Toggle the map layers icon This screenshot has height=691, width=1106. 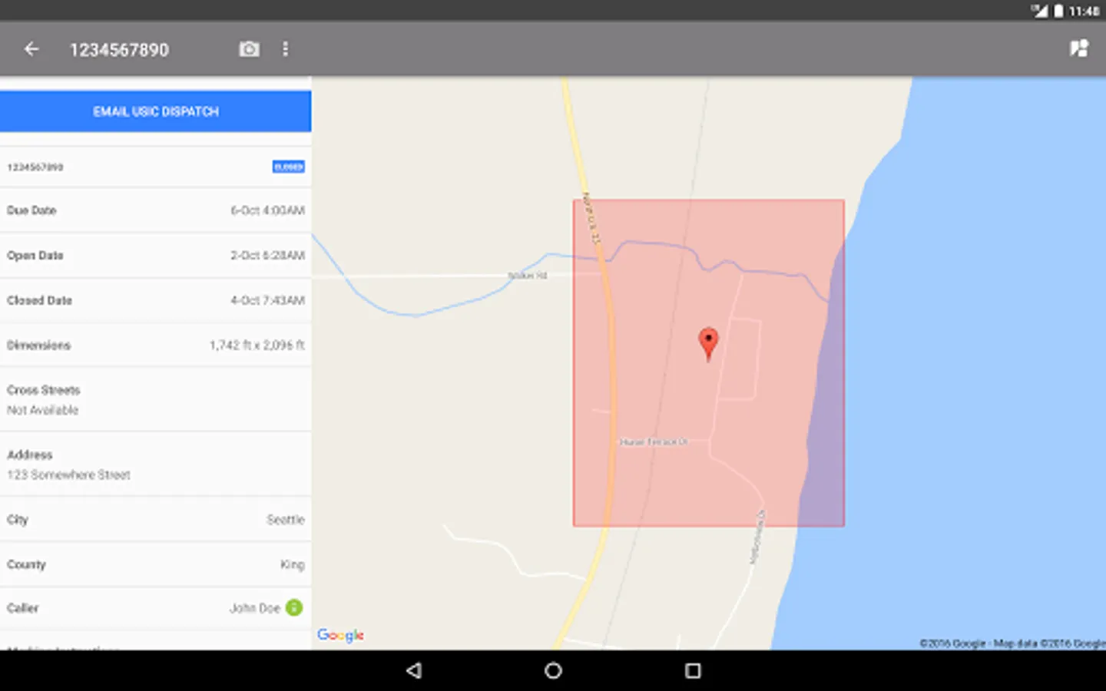tap(1078, 48)
